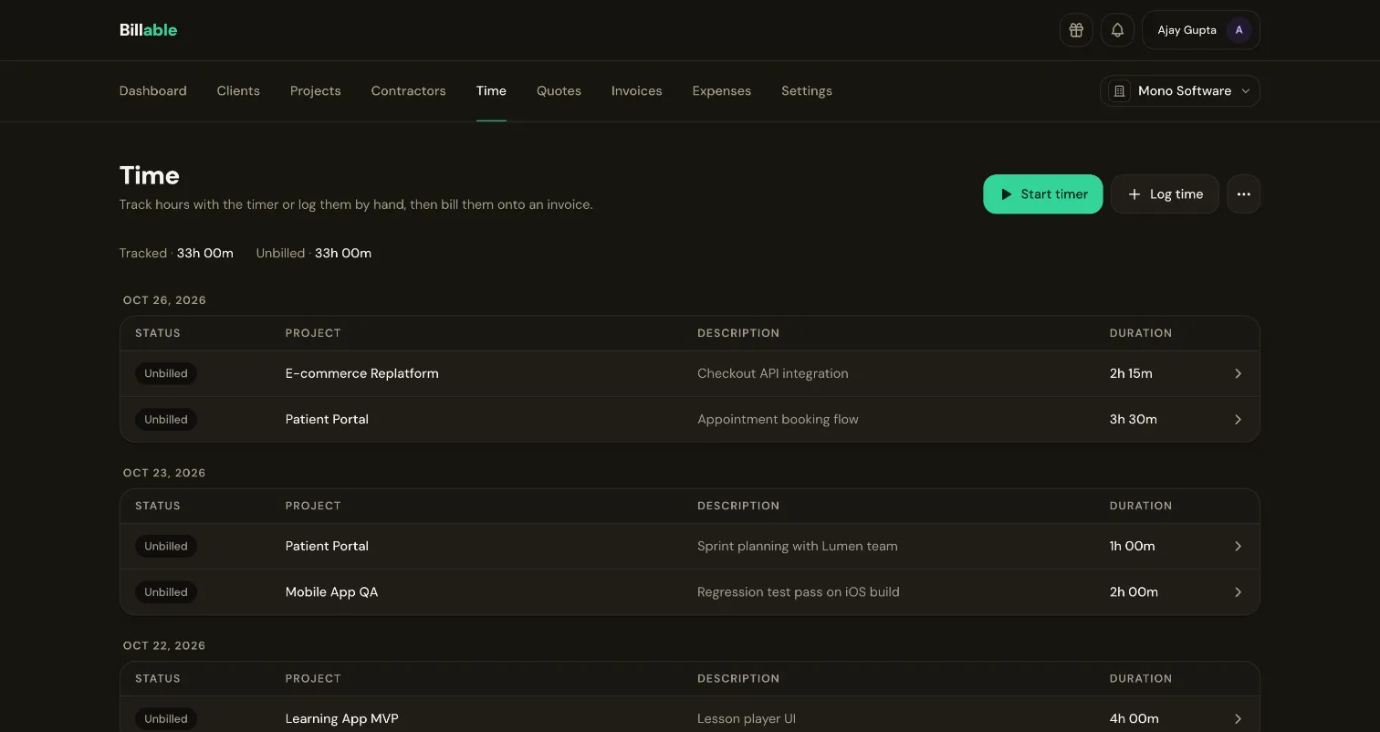Open the Lesson player UI entry chevron

tap(1238, 718)
